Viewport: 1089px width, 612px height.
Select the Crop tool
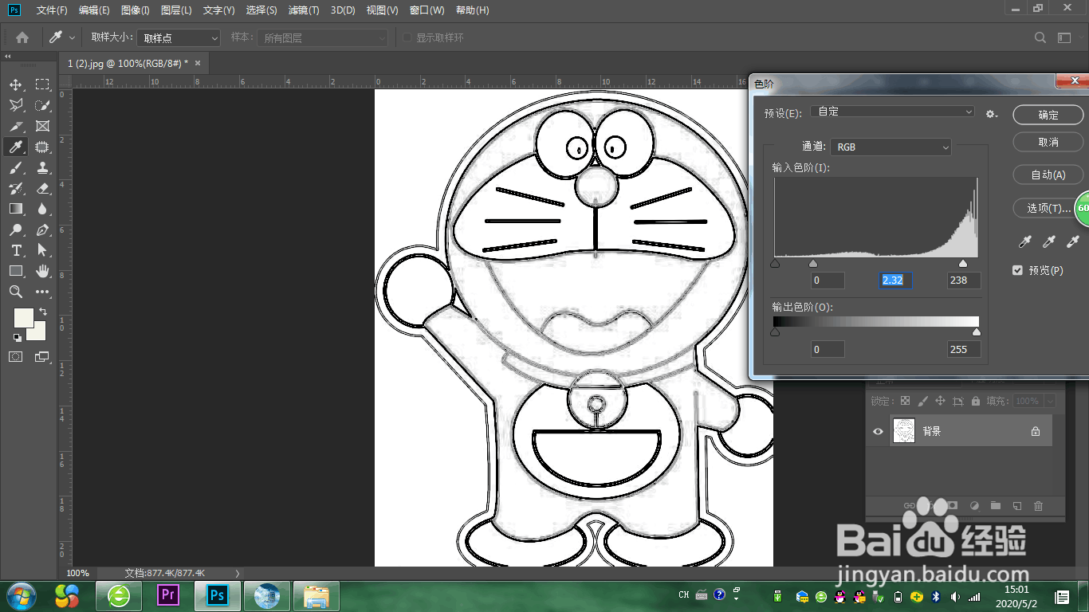coord(16,126)
